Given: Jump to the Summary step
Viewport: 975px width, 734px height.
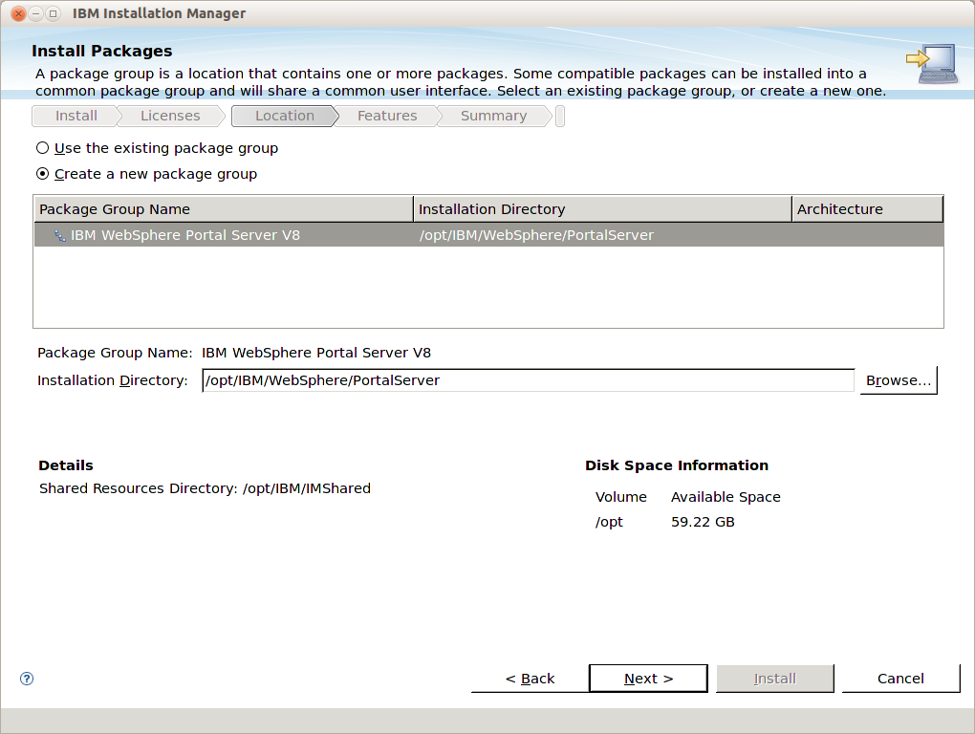Looking at the screenshot, I should (x=494, y=117).
